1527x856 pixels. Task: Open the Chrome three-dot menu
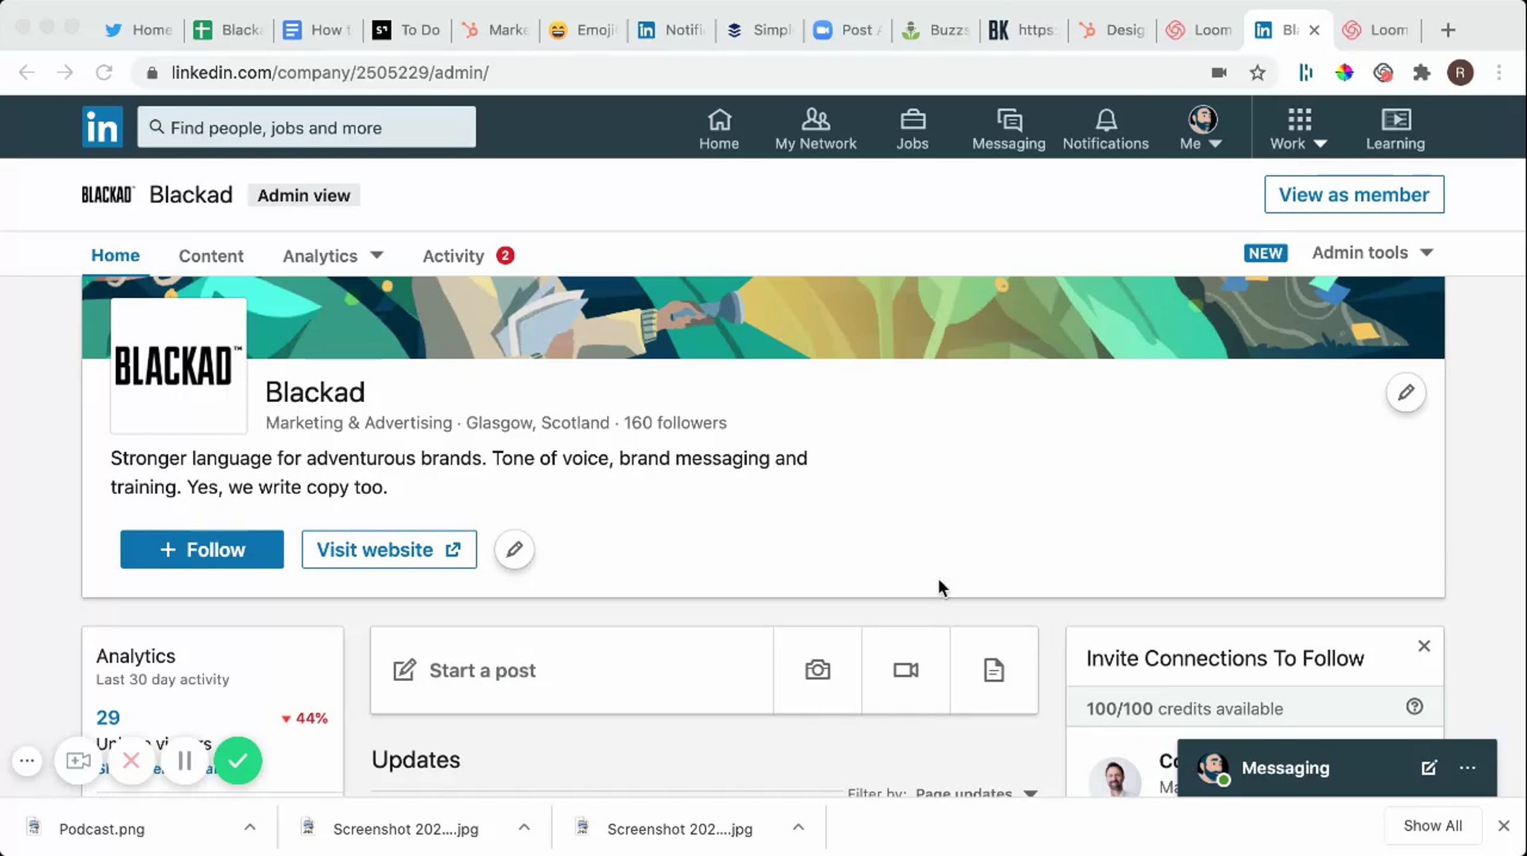[1499, 72]
